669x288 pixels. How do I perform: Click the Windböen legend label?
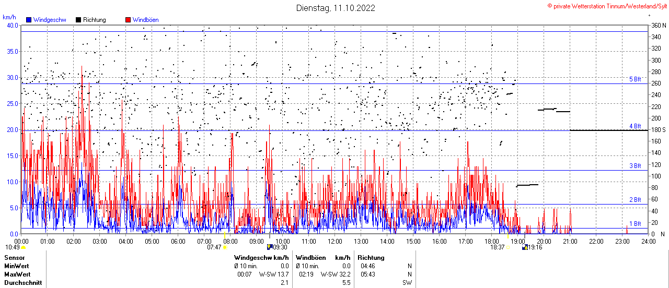click(x=145, y=20)
